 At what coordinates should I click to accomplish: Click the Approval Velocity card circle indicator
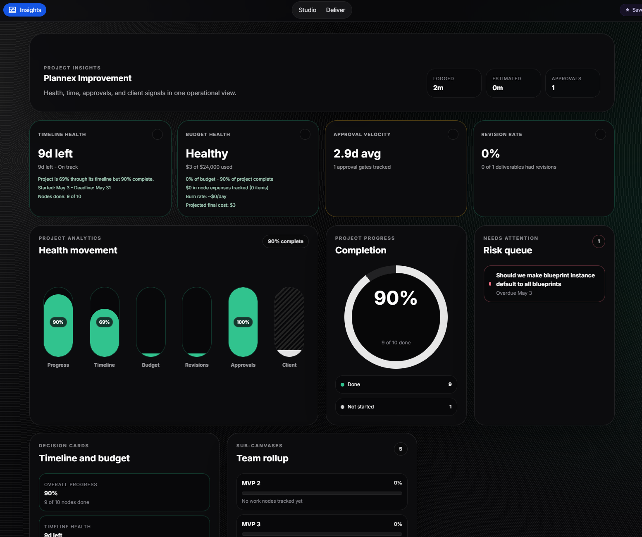tap(453, 134)
